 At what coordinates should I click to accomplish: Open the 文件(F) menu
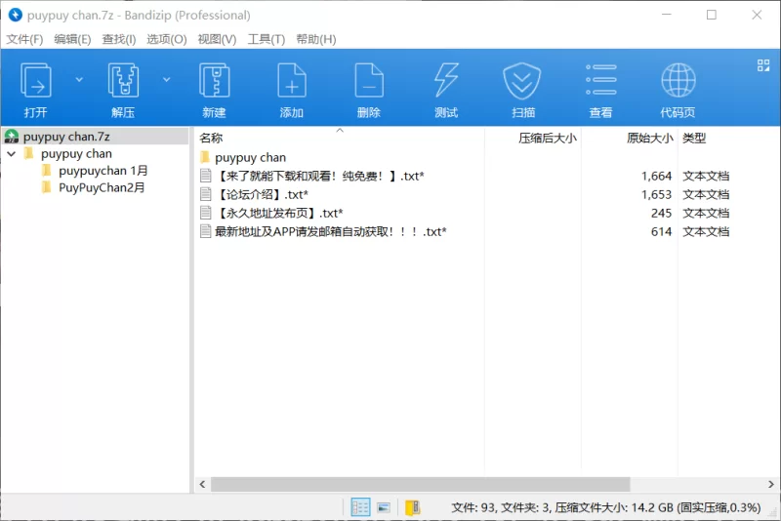tap(24, 39)
